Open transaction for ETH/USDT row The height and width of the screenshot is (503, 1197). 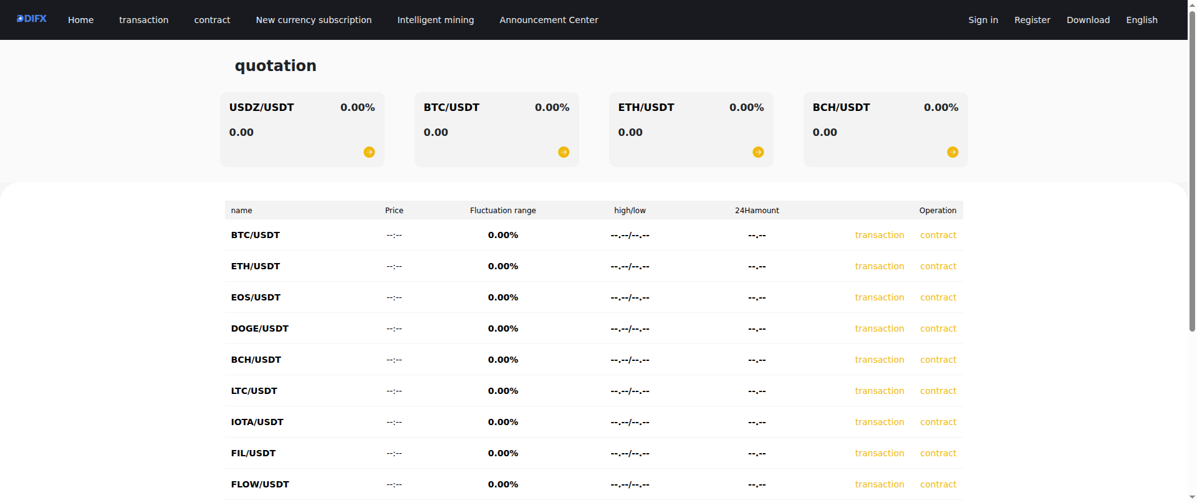pos(879,266)
